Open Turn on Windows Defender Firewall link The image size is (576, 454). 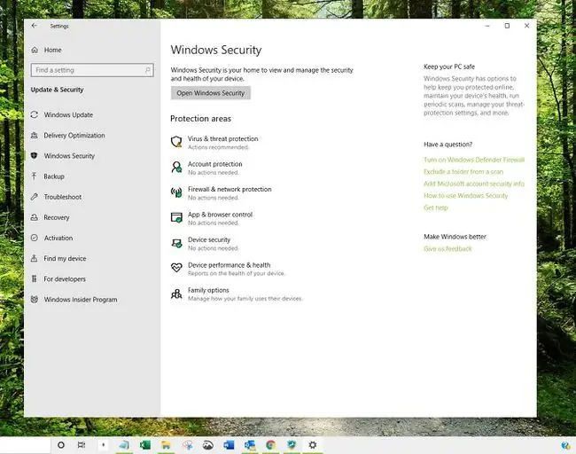(474, 160)
